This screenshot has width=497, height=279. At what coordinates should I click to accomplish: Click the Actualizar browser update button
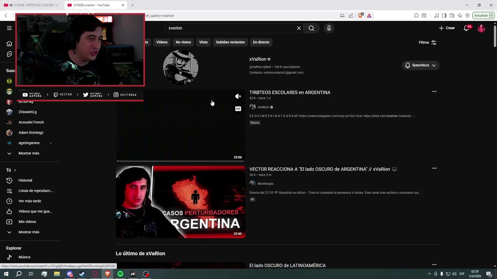pyautogui.click(x=483, y=15)
